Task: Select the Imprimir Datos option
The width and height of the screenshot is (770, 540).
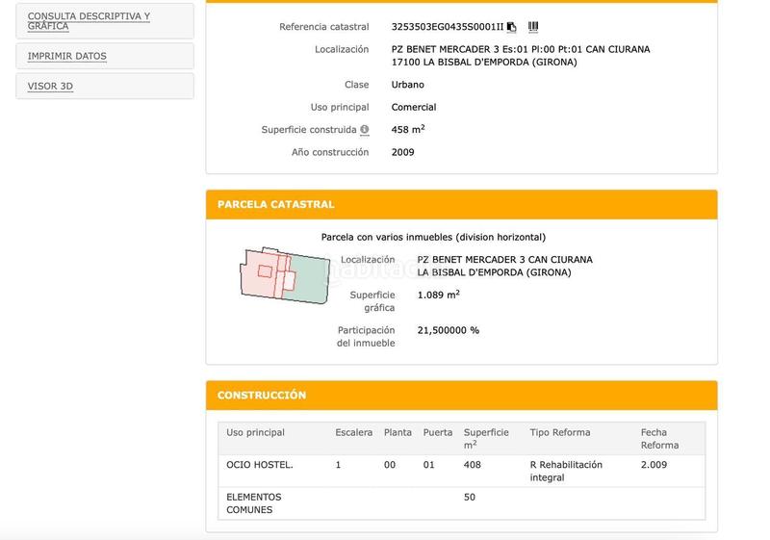Action: [x=67, y=56]
